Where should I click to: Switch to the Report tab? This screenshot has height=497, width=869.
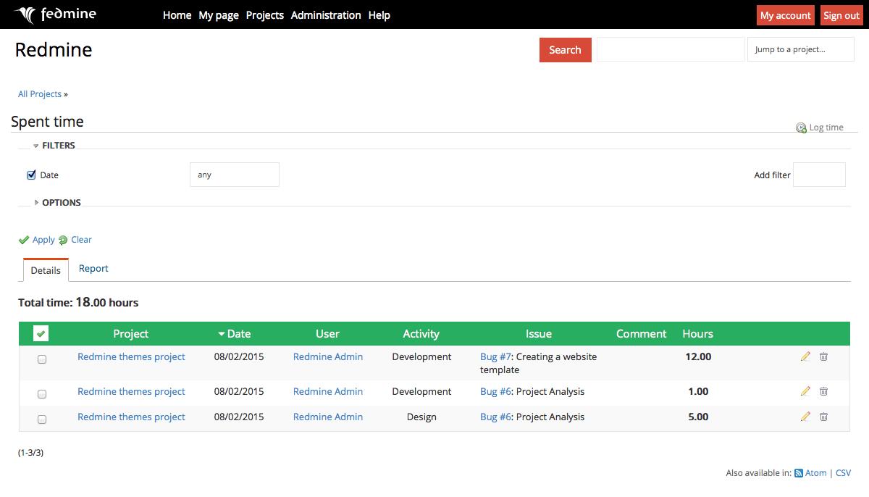93,268
